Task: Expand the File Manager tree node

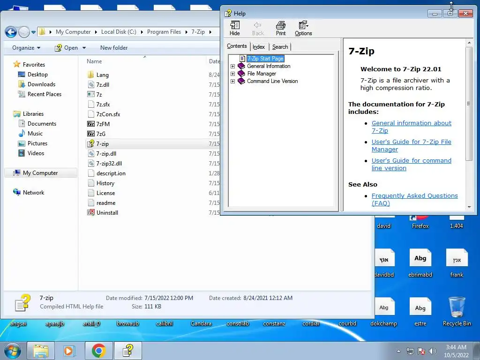Action: pos(232,74)
